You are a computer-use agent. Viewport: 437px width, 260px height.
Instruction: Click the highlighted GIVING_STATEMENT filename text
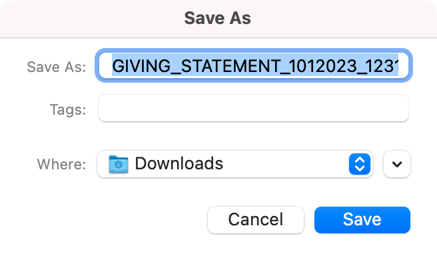click(x=255, y=66)
